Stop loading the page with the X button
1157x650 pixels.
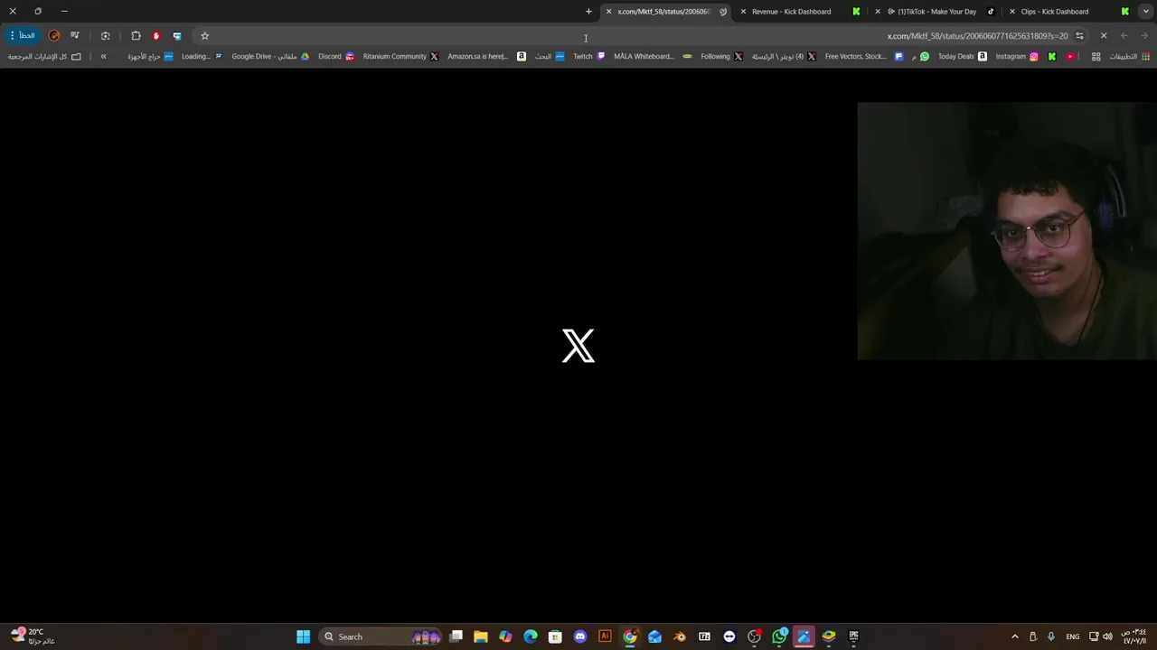[x=1104, y=36]
